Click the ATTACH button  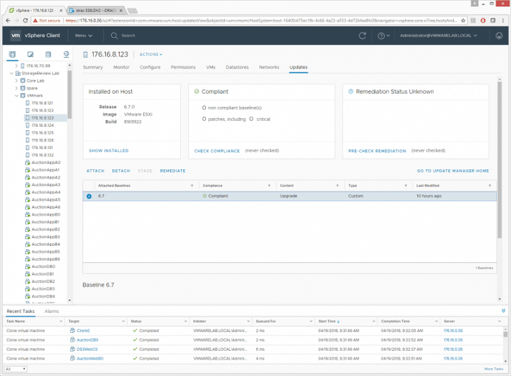[95, 171]
